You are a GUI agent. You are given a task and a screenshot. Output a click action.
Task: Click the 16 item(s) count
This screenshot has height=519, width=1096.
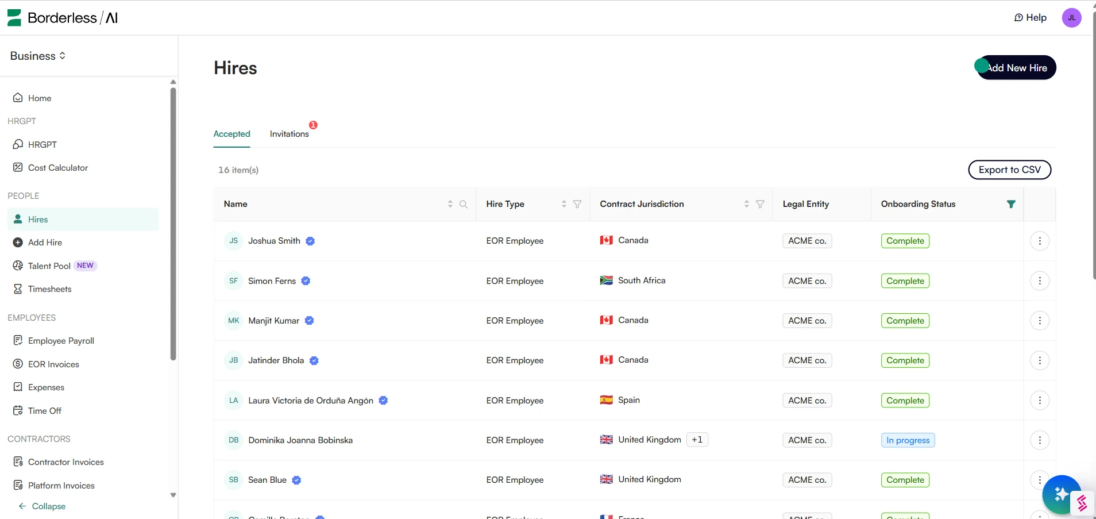click(238, 170)
